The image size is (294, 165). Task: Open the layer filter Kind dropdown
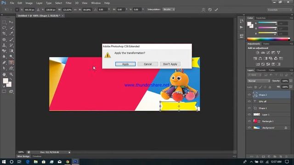[254, 75]
